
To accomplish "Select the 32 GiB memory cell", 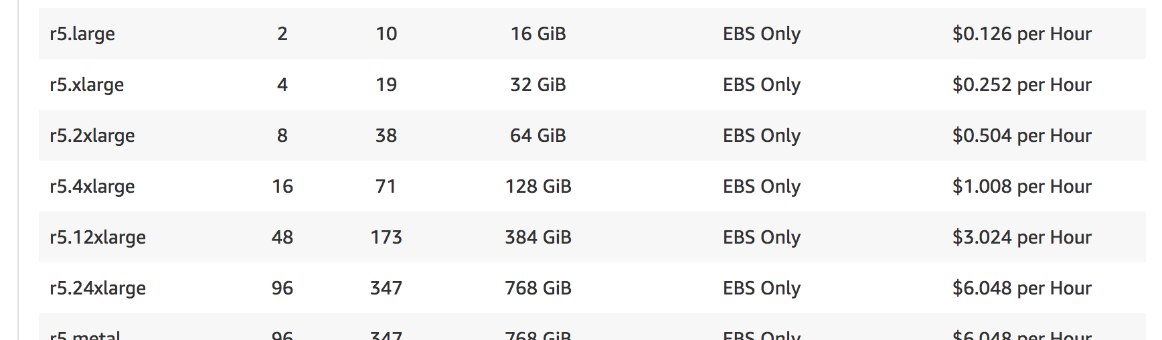I will click(x=538, y=84).
